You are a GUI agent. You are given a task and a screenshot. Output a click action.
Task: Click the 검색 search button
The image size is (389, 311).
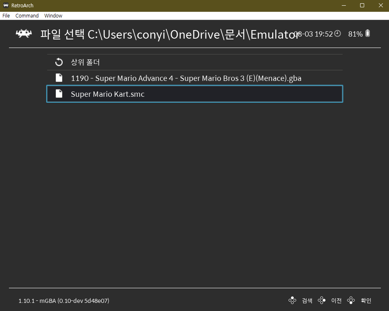point(307,300)
